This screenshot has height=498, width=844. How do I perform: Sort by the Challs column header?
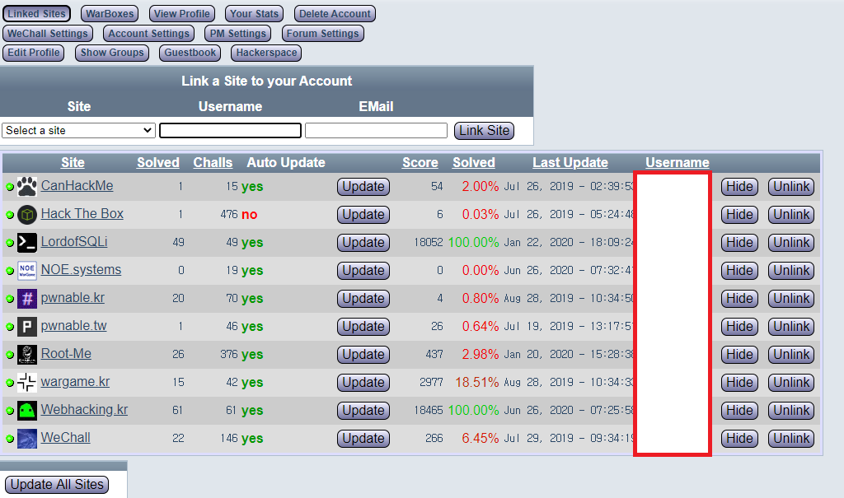pyautogui.click(x=213, y=162)
